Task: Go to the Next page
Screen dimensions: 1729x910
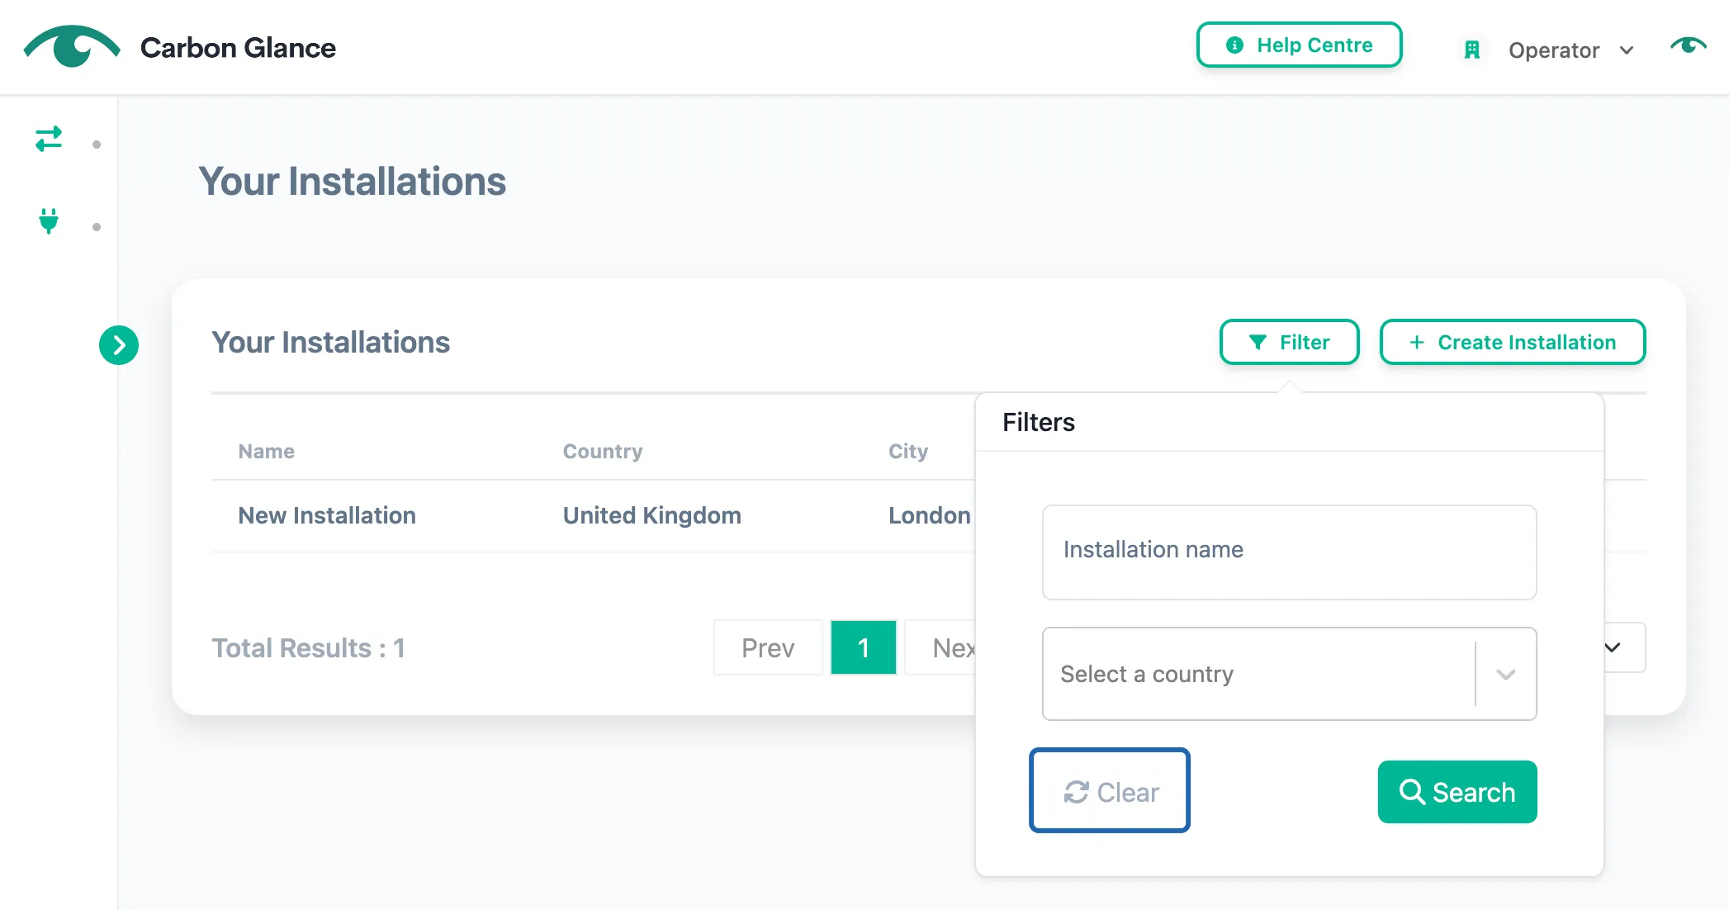Action: pos(941,647)
